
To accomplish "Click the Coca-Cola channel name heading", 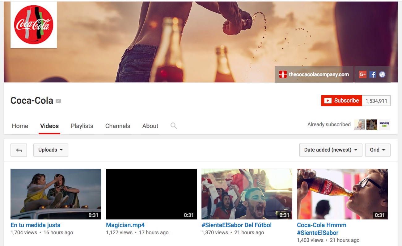I will pos(32,101).
